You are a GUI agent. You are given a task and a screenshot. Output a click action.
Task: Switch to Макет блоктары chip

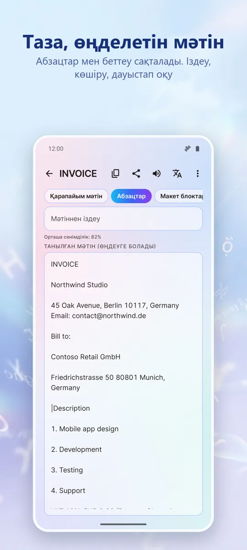(x=179, y=196)
